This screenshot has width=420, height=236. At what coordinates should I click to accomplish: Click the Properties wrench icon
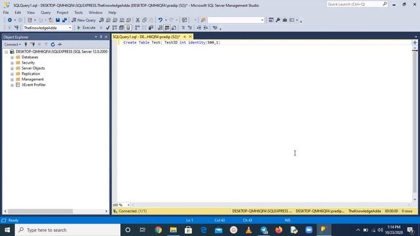click(x=278, y=20)
